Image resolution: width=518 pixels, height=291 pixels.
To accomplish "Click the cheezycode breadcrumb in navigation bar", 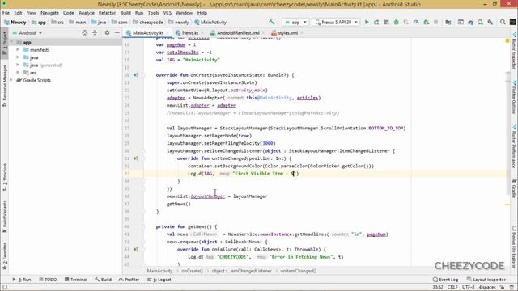I will (148, 22).
